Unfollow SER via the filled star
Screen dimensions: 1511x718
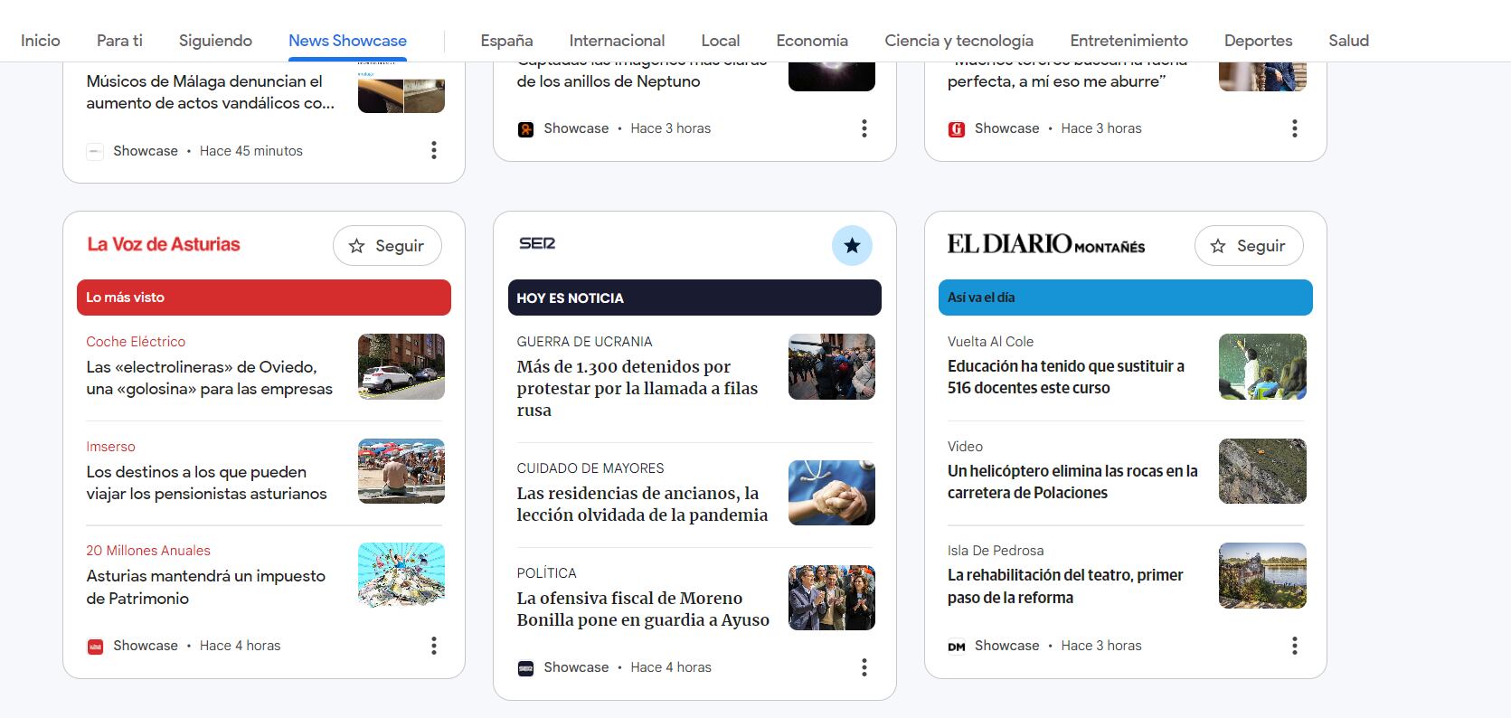852,245
